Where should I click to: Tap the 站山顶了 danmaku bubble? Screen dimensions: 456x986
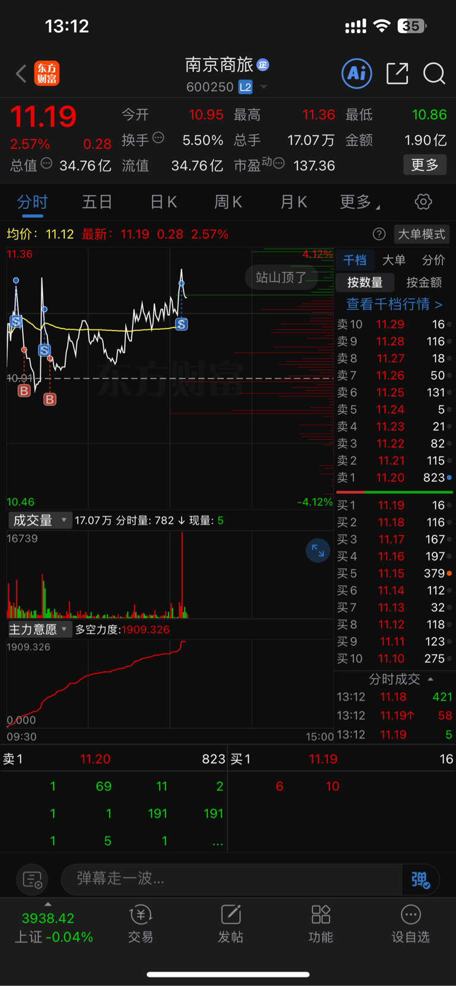(281, 277)
